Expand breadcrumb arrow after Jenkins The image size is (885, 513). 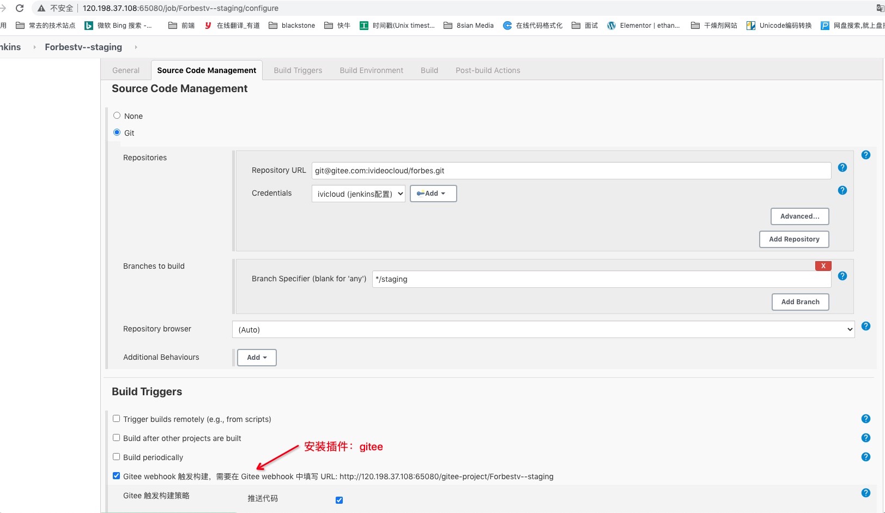(34, 47)
